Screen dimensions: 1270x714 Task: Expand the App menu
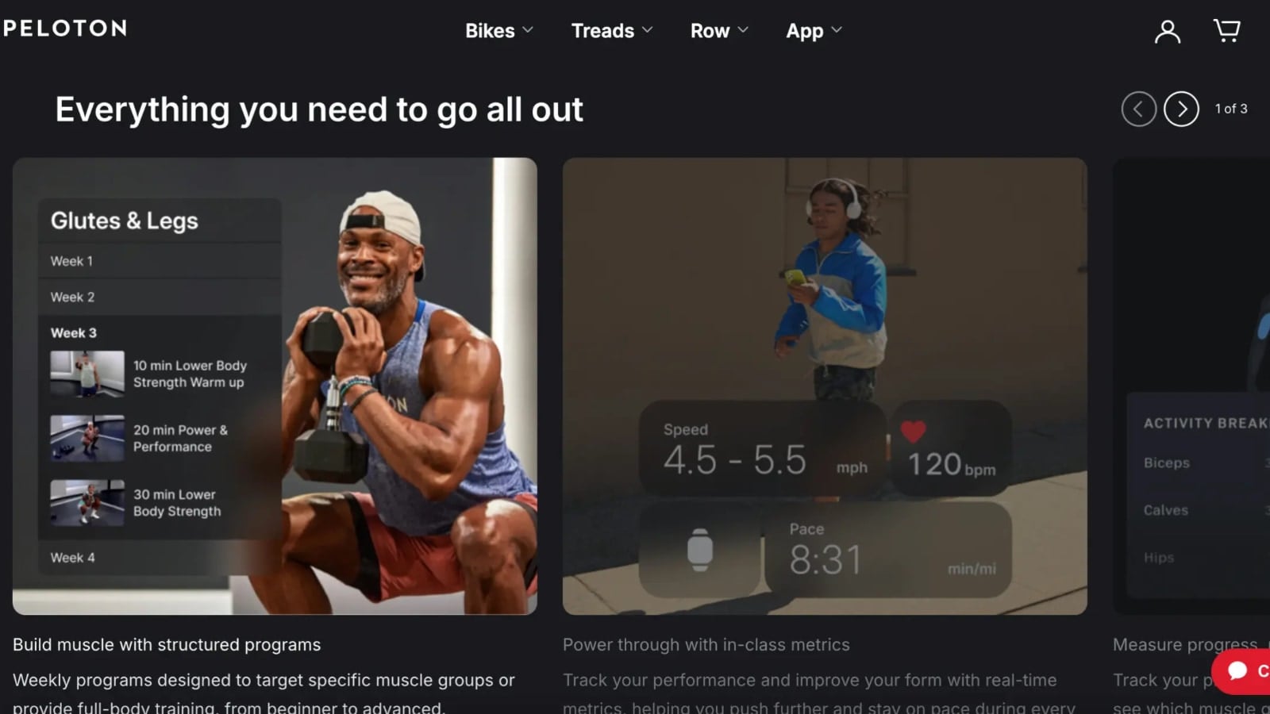point(814,31)
